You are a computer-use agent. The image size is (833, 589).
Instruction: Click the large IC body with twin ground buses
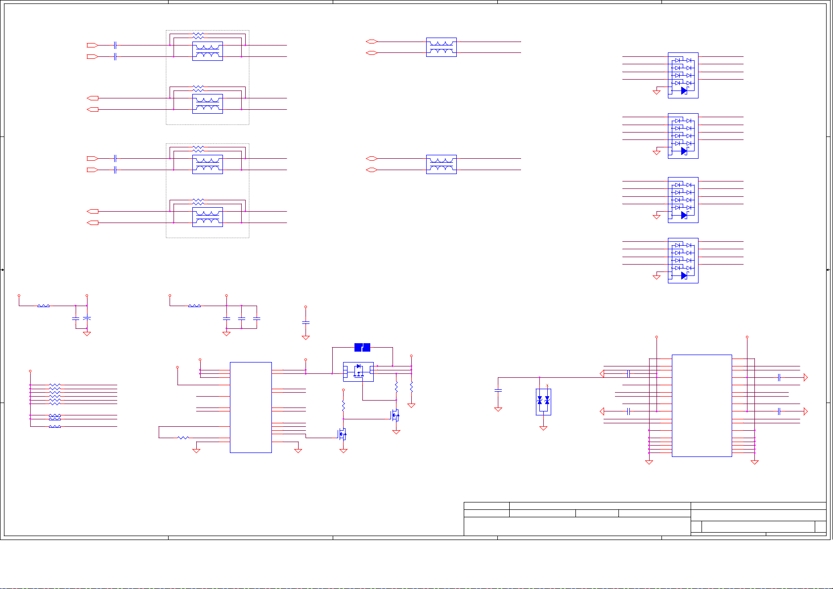point(701,406)
